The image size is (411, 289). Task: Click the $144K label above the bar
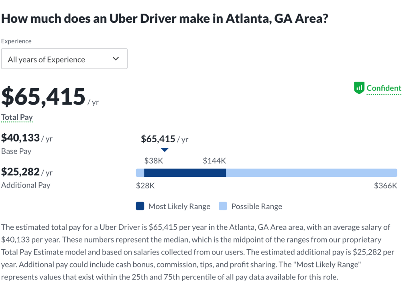[x=214, y=161]
